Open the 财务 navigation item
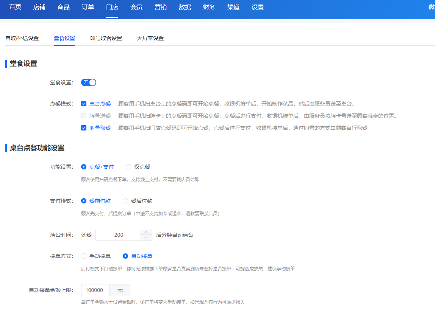 pyautogui.click(x=209, y=7)
